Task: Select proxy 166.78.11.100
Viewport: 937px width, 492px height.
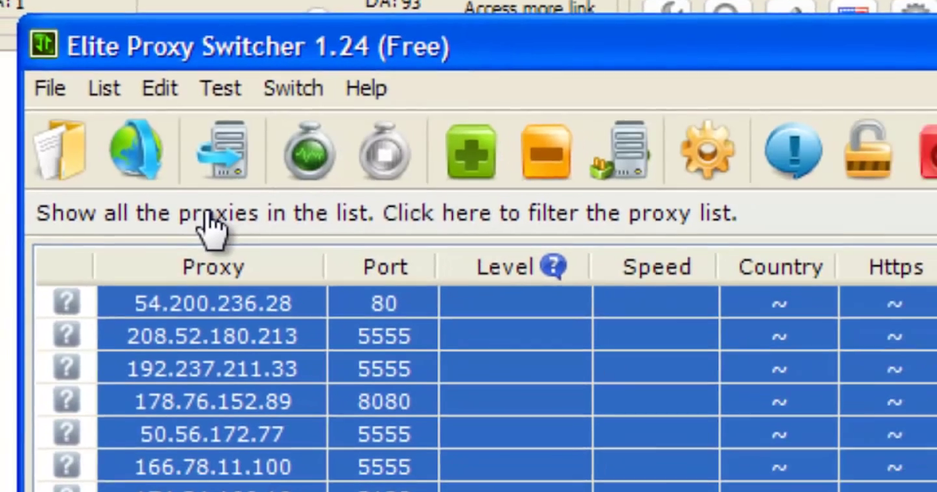Action: [212, 467]
